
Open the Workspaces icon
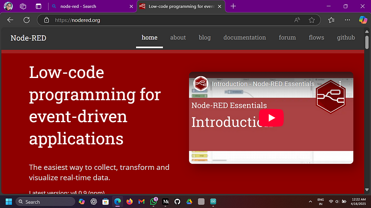23,6
